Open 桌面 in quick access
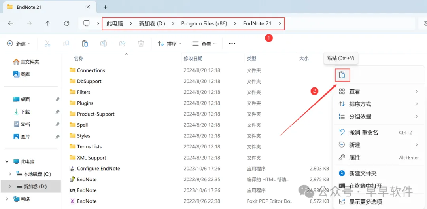This screenshot has width=427, height=209. click(22, 99)
